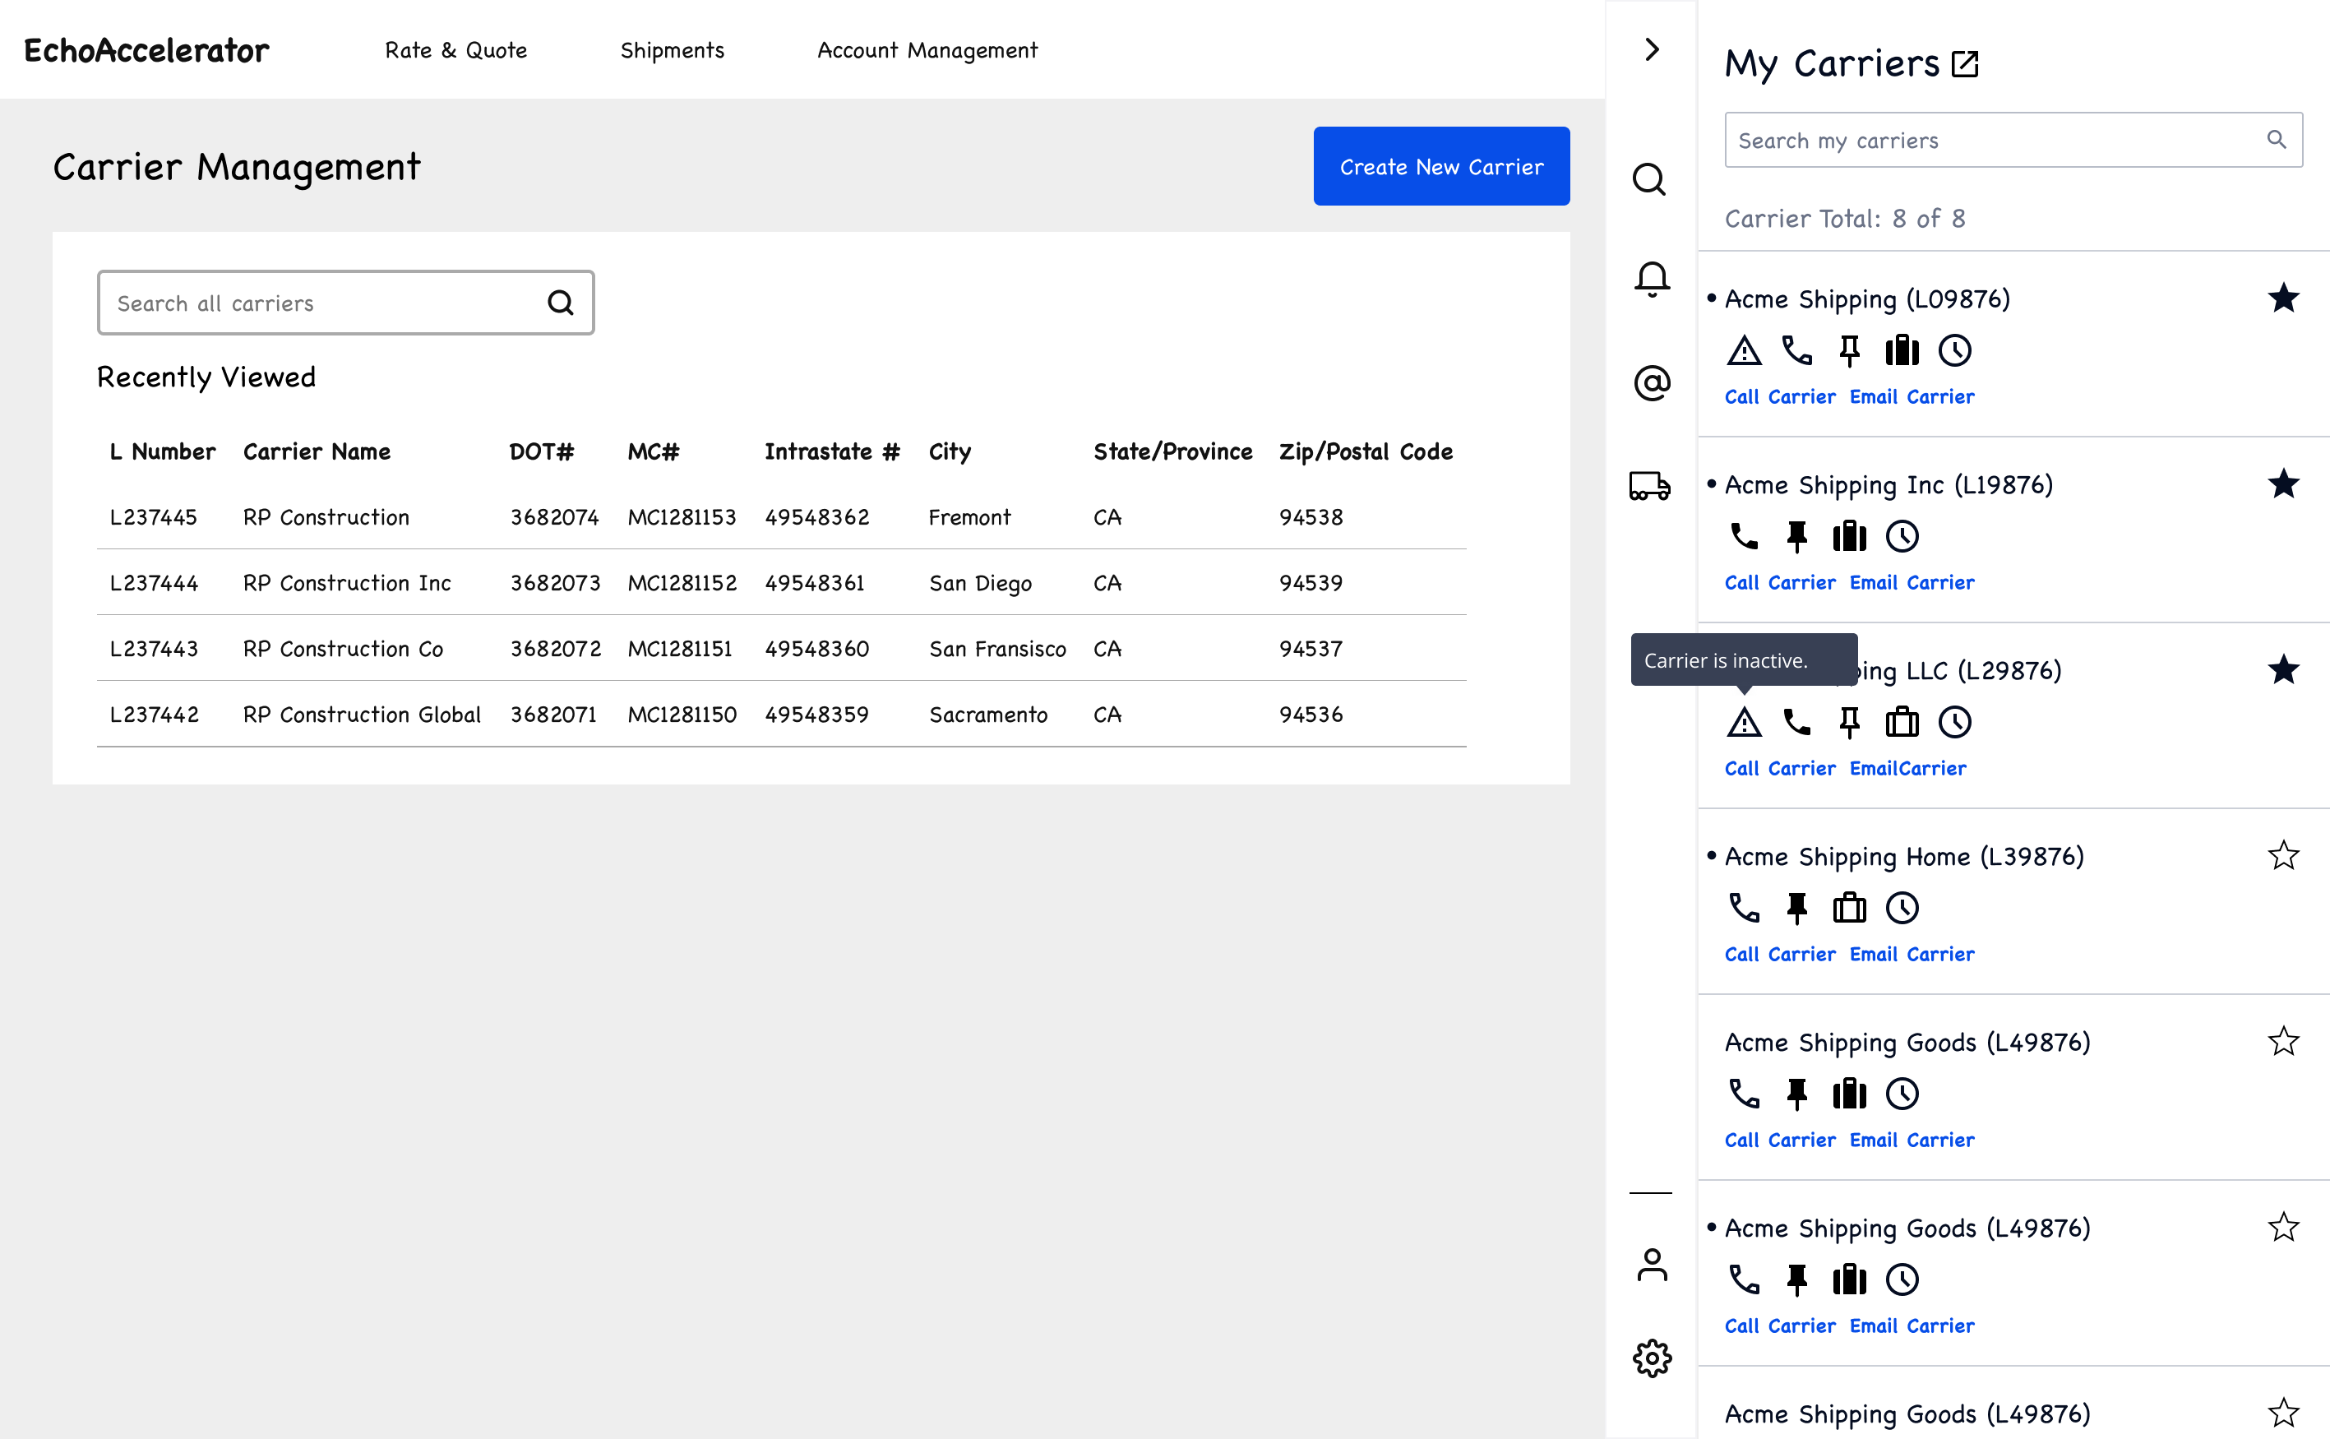Viewport: 2330px width, 1439px height.
Task: Click pin icon under Acme Shipping (L09876)
Action: [1848, 350]
